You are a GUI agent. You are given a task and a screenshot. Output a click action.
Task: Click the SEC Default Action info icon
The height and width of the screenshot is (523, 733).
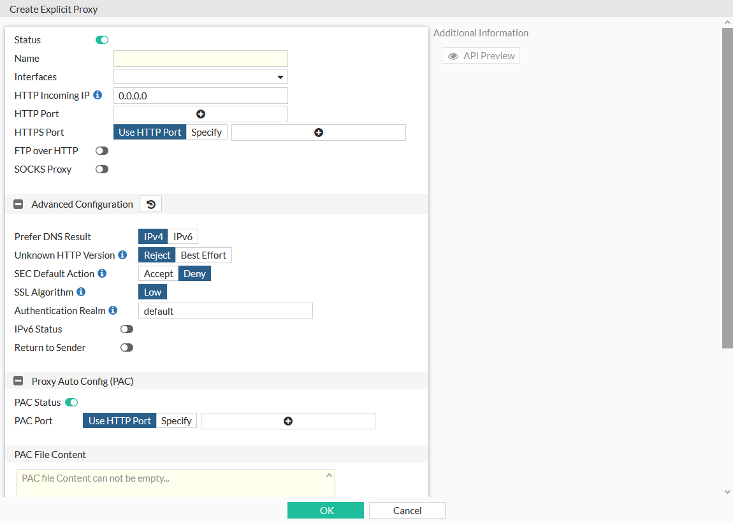point(102,273)
